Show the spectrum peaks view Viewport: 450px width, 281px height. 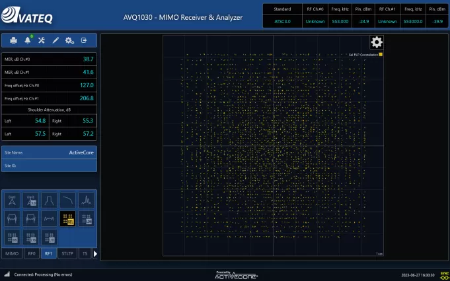click(86, 200)
